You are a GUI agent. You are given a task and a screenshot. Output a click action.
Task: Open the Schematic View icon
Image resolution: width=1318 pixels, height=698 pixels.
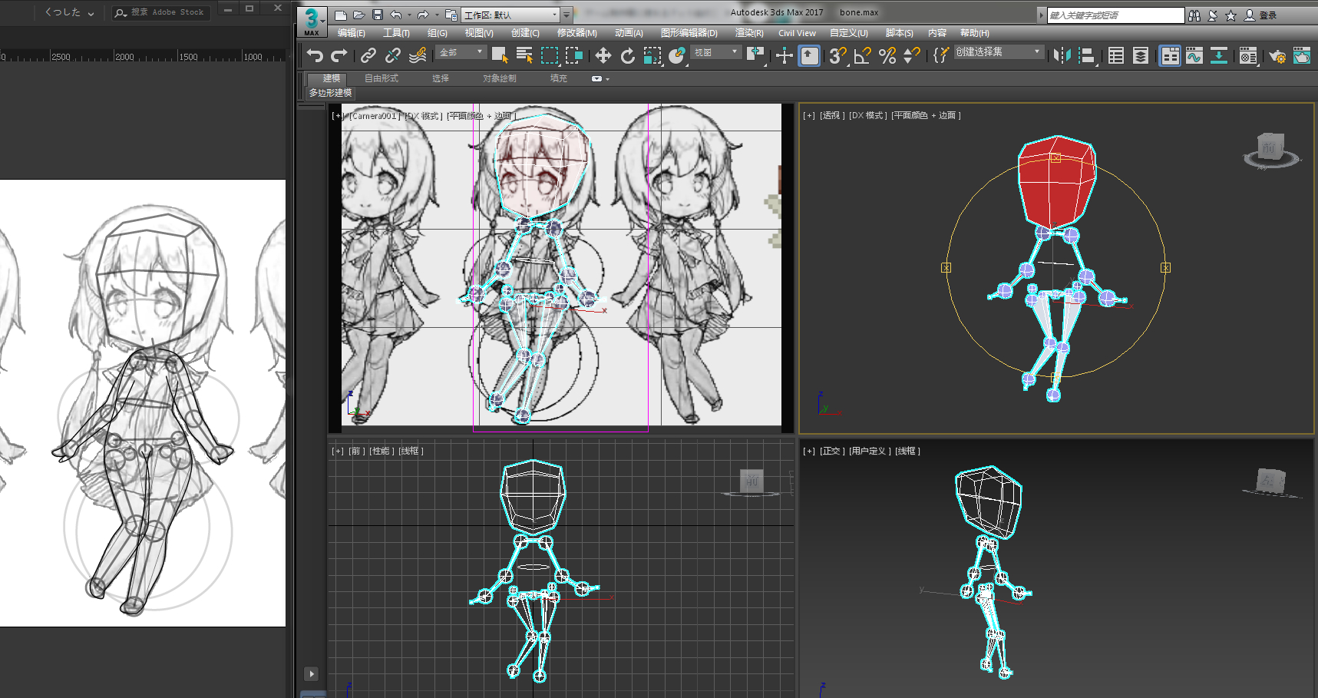pyautogui.click(x=1219, y=55)
